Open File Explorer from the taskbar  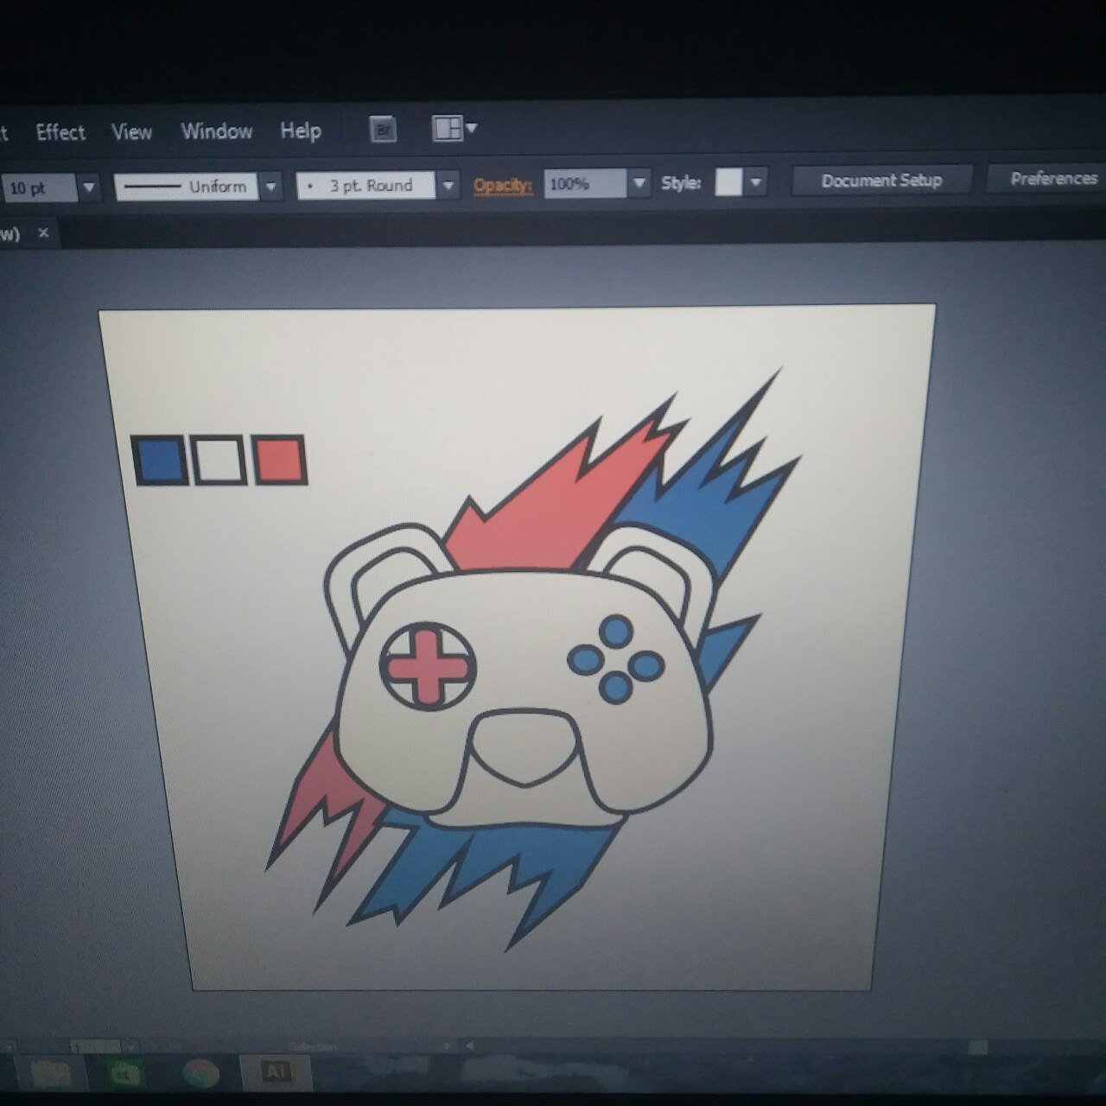52,1074
